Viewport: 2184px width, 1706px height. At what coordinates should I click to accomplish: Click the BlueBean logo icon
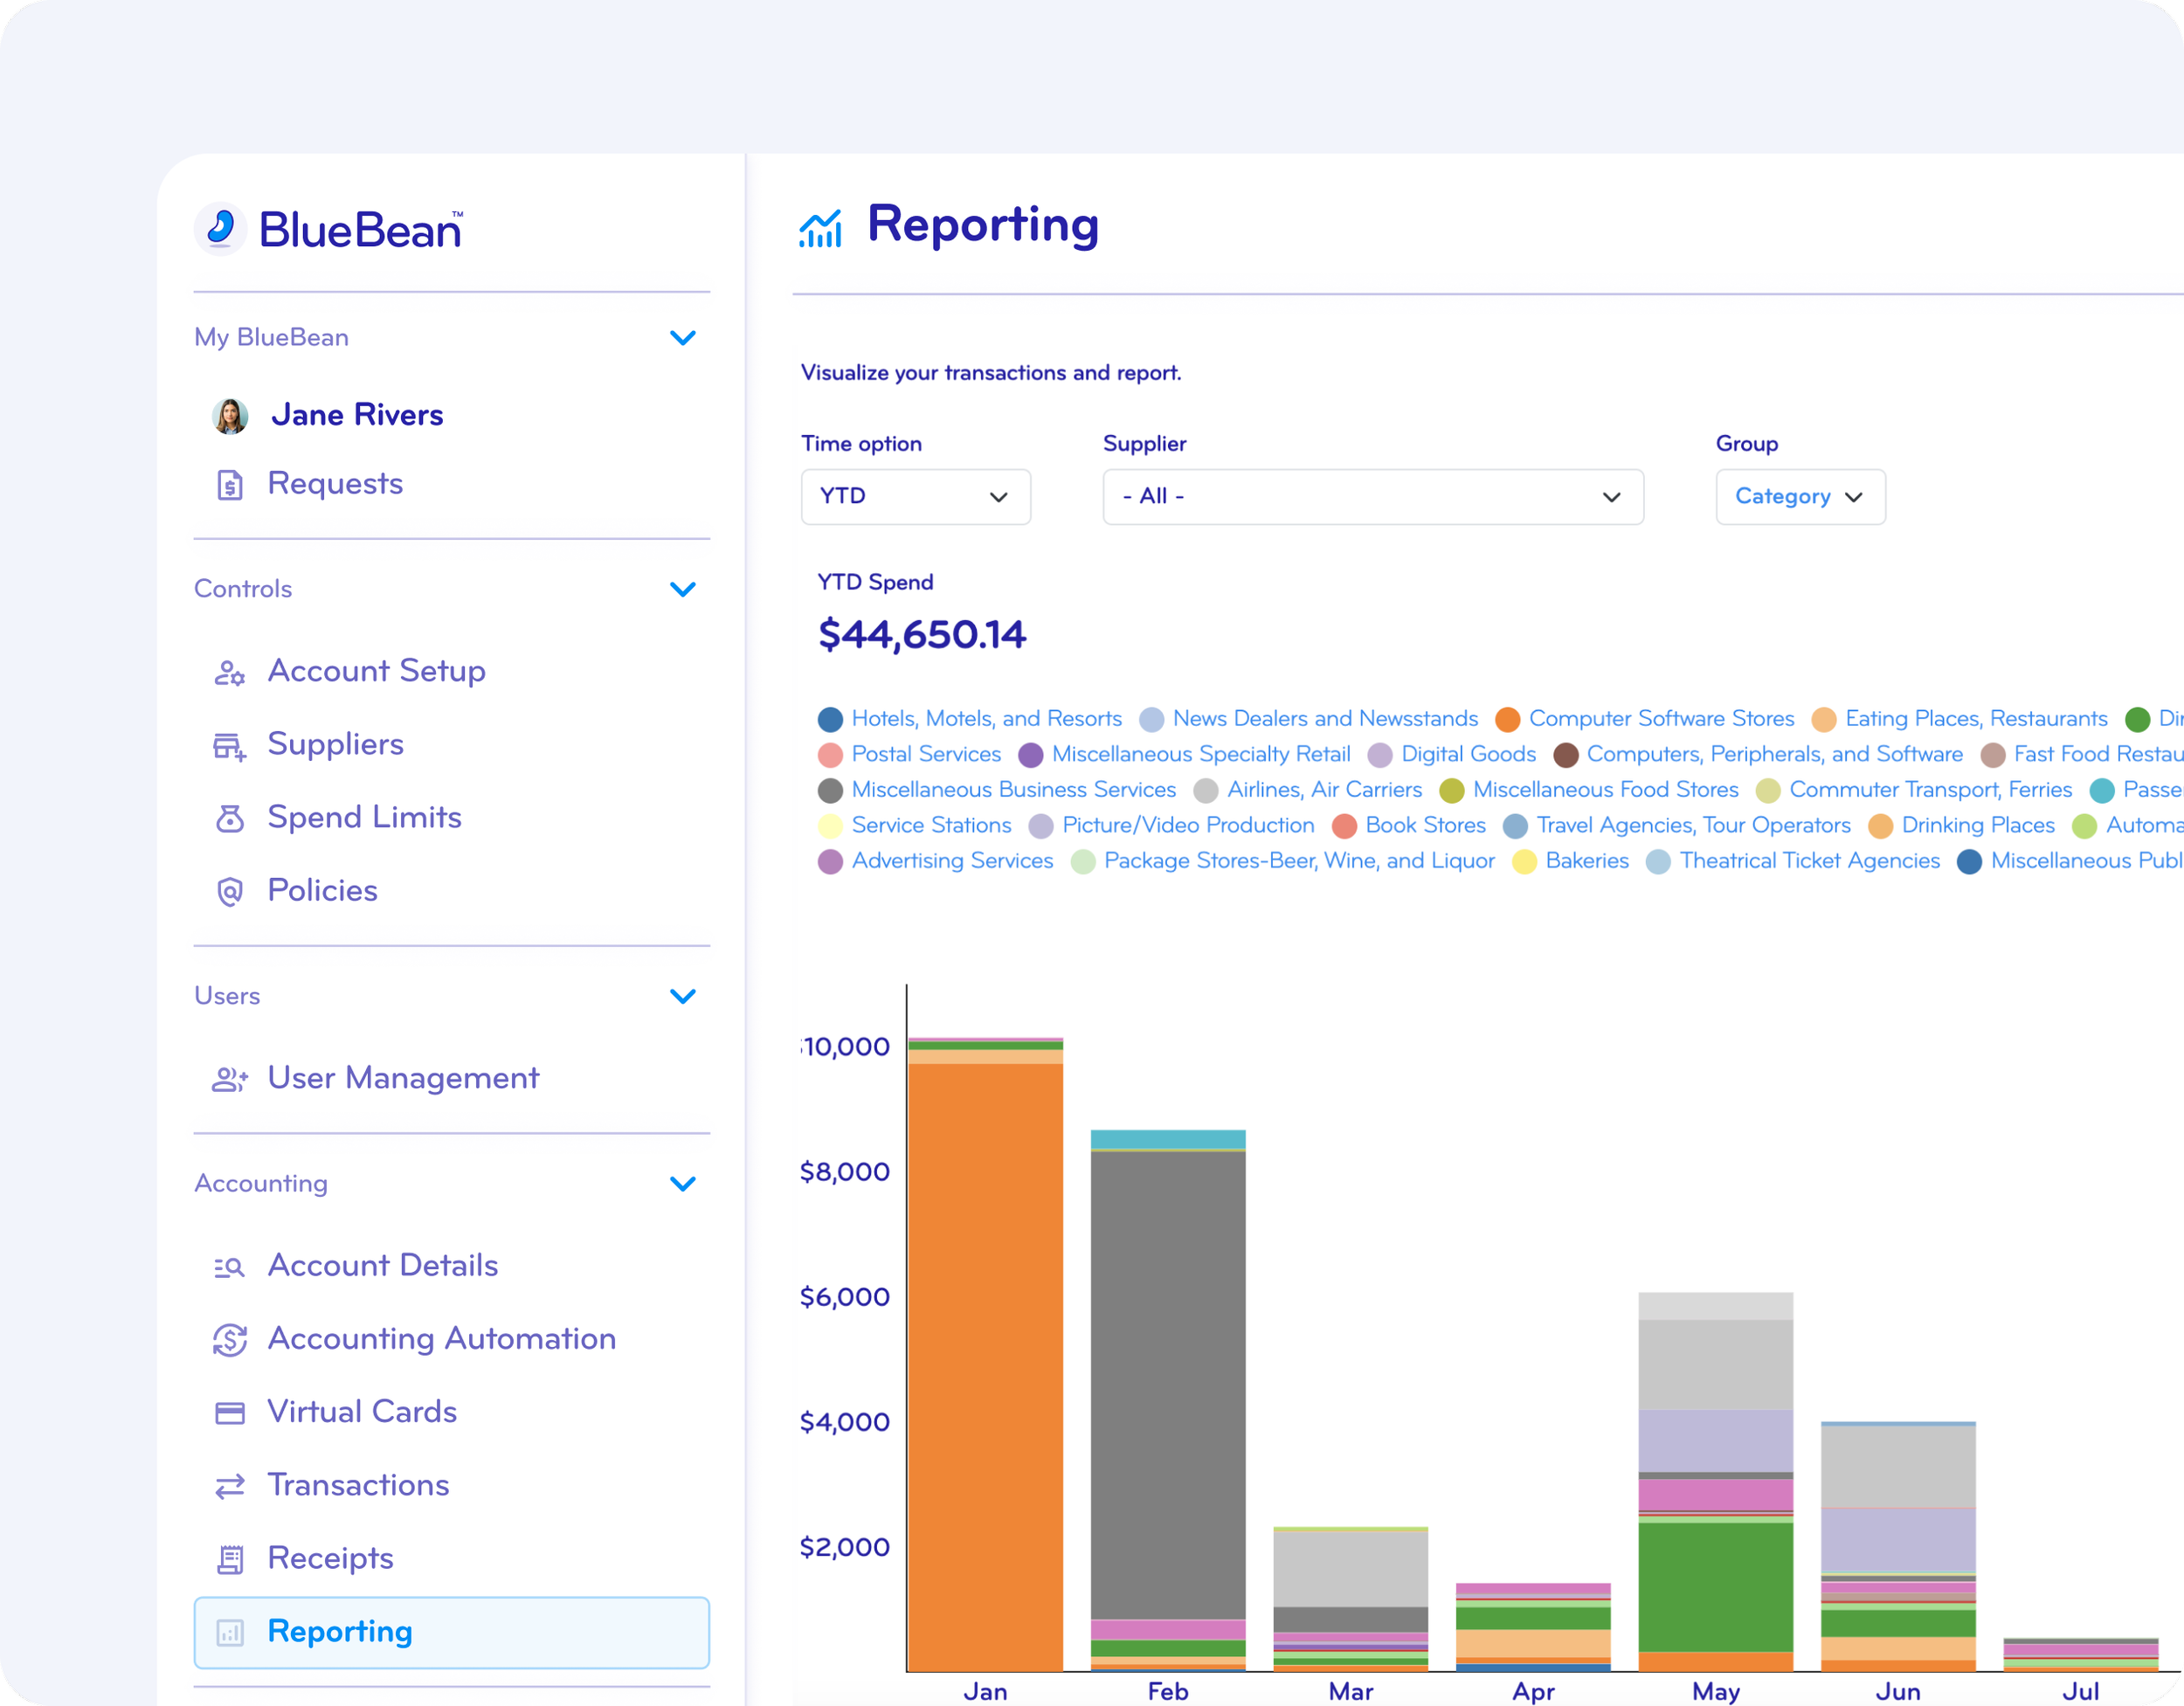click(x=221, y=228)
